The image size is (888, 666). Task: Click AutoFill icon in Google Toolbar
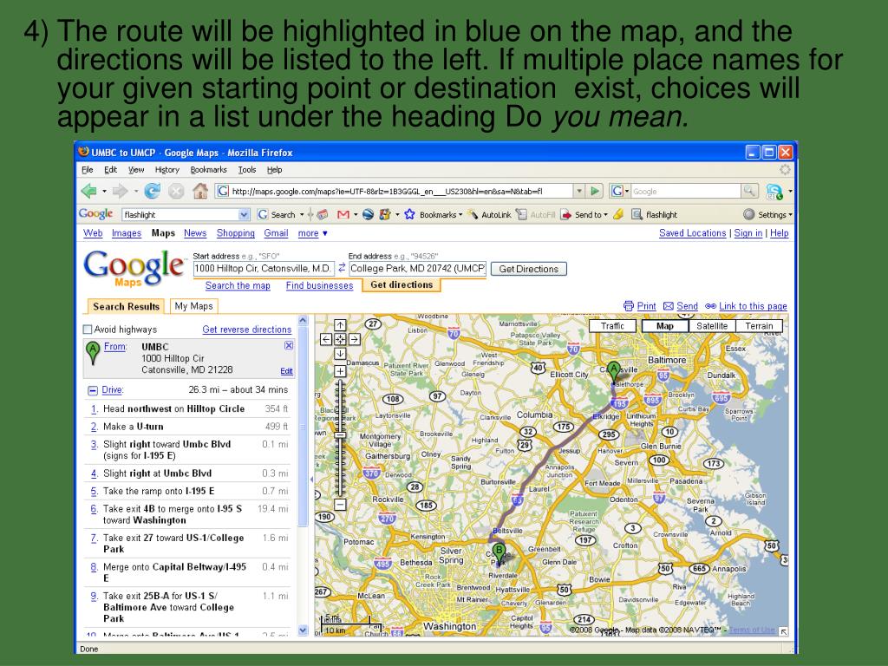click(x=521, y=215)
